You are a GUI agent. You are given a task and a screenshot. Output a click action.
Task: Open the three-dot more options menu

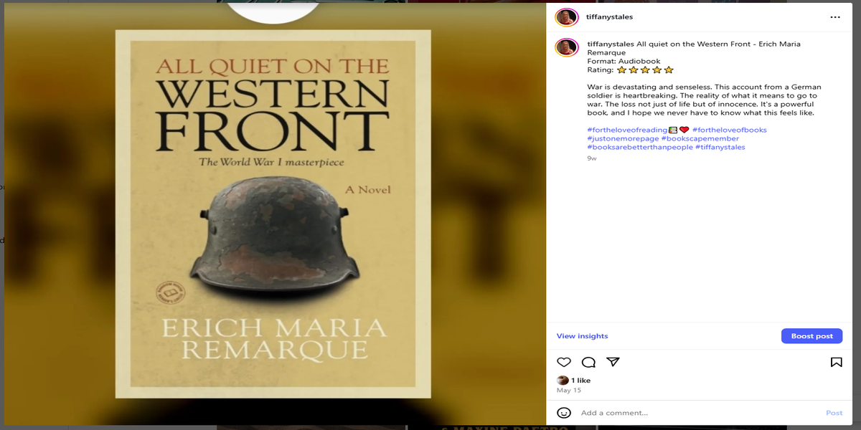[835, 16]
